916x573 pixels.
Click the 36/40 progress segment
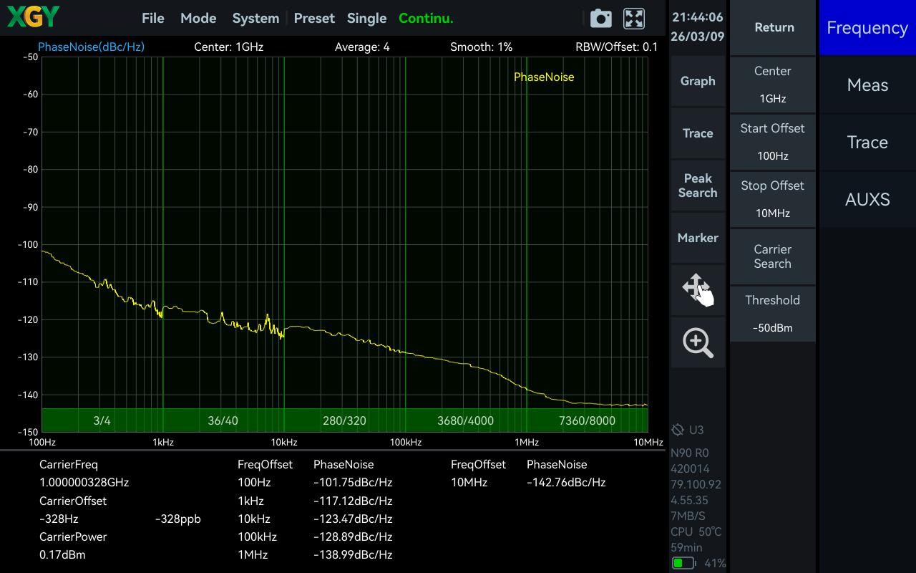[x=223, y=420]
